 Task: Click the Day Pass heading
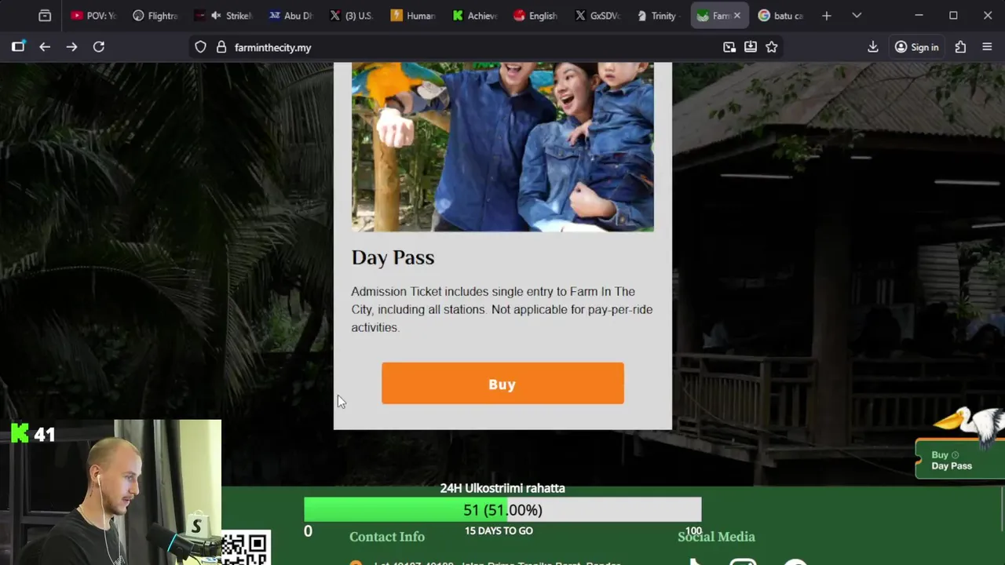point(393,257)
